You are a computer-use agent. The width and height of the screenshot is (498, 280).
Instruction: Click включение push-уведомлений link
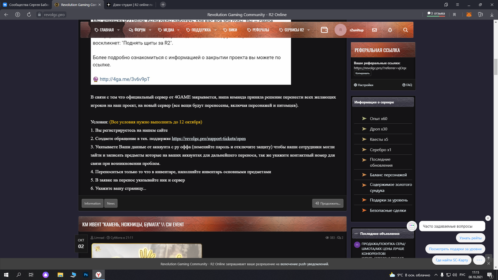(x=304, y=264)
